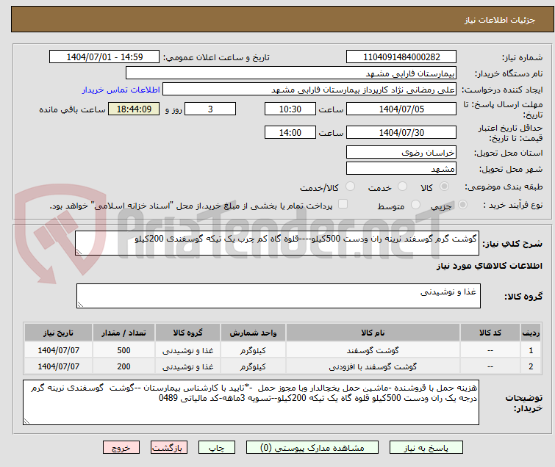Click the کیلوگرم unit in row 2
The width and height of the screenshot is (555, 467).
[x=253, y=366]
